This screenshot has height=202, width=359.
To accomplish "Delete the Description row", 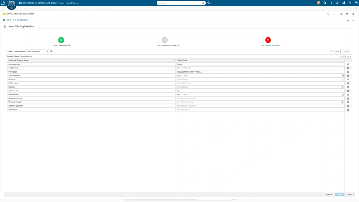I will click(348, 72).
